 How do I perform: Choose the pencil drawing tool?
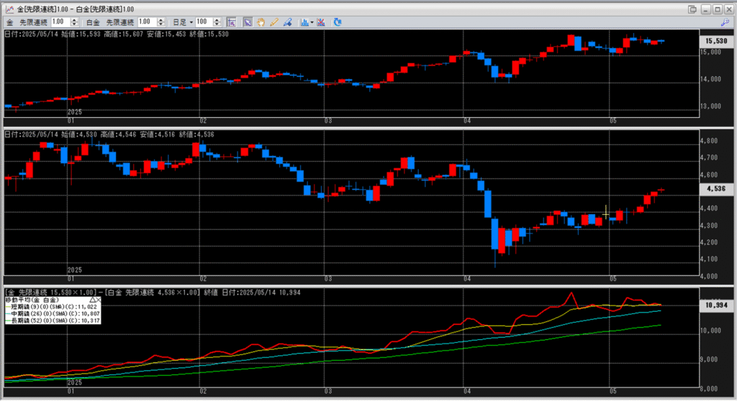click(274, 22)
